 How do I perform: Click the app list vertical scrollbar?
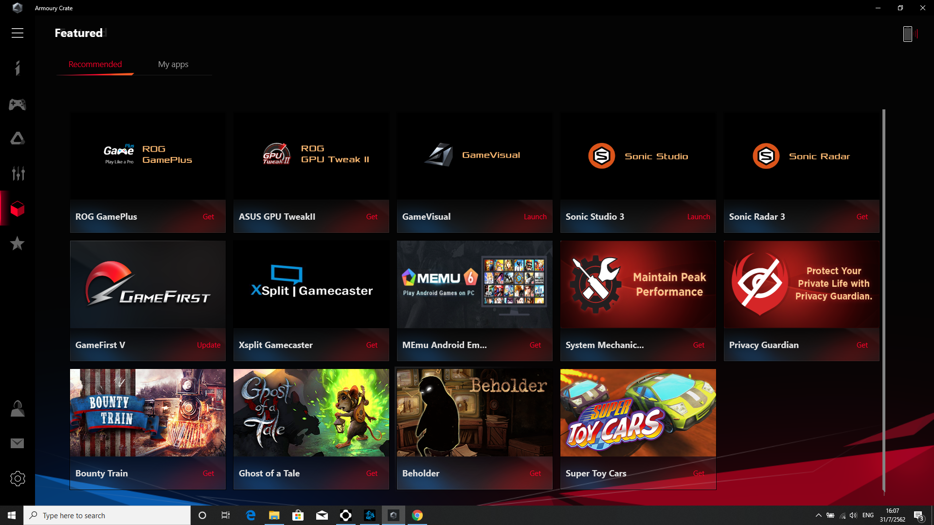pos(884,300)
